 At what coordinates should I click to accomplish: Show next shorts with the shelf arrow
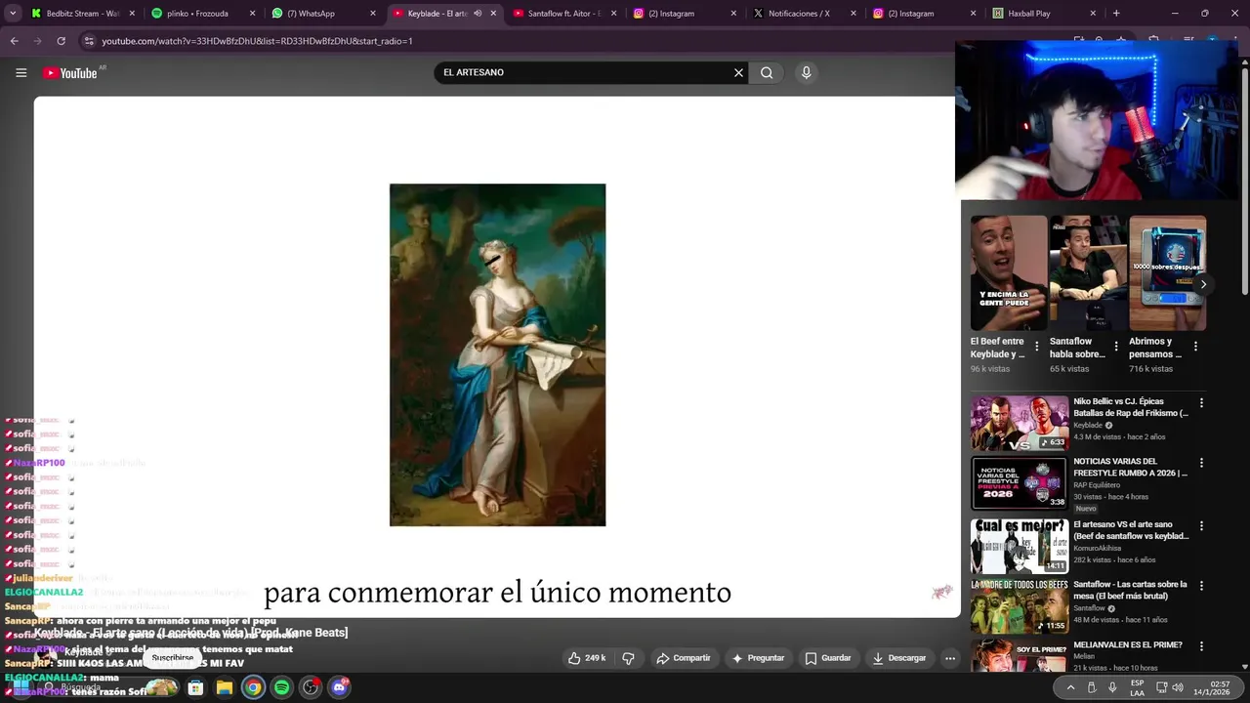pos(1203,284)
